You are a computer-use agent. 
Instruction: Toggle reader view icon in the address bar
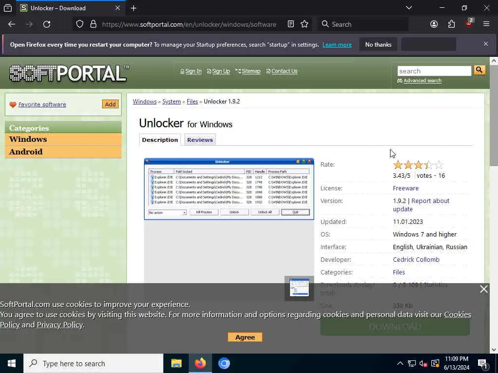(291, 24)
